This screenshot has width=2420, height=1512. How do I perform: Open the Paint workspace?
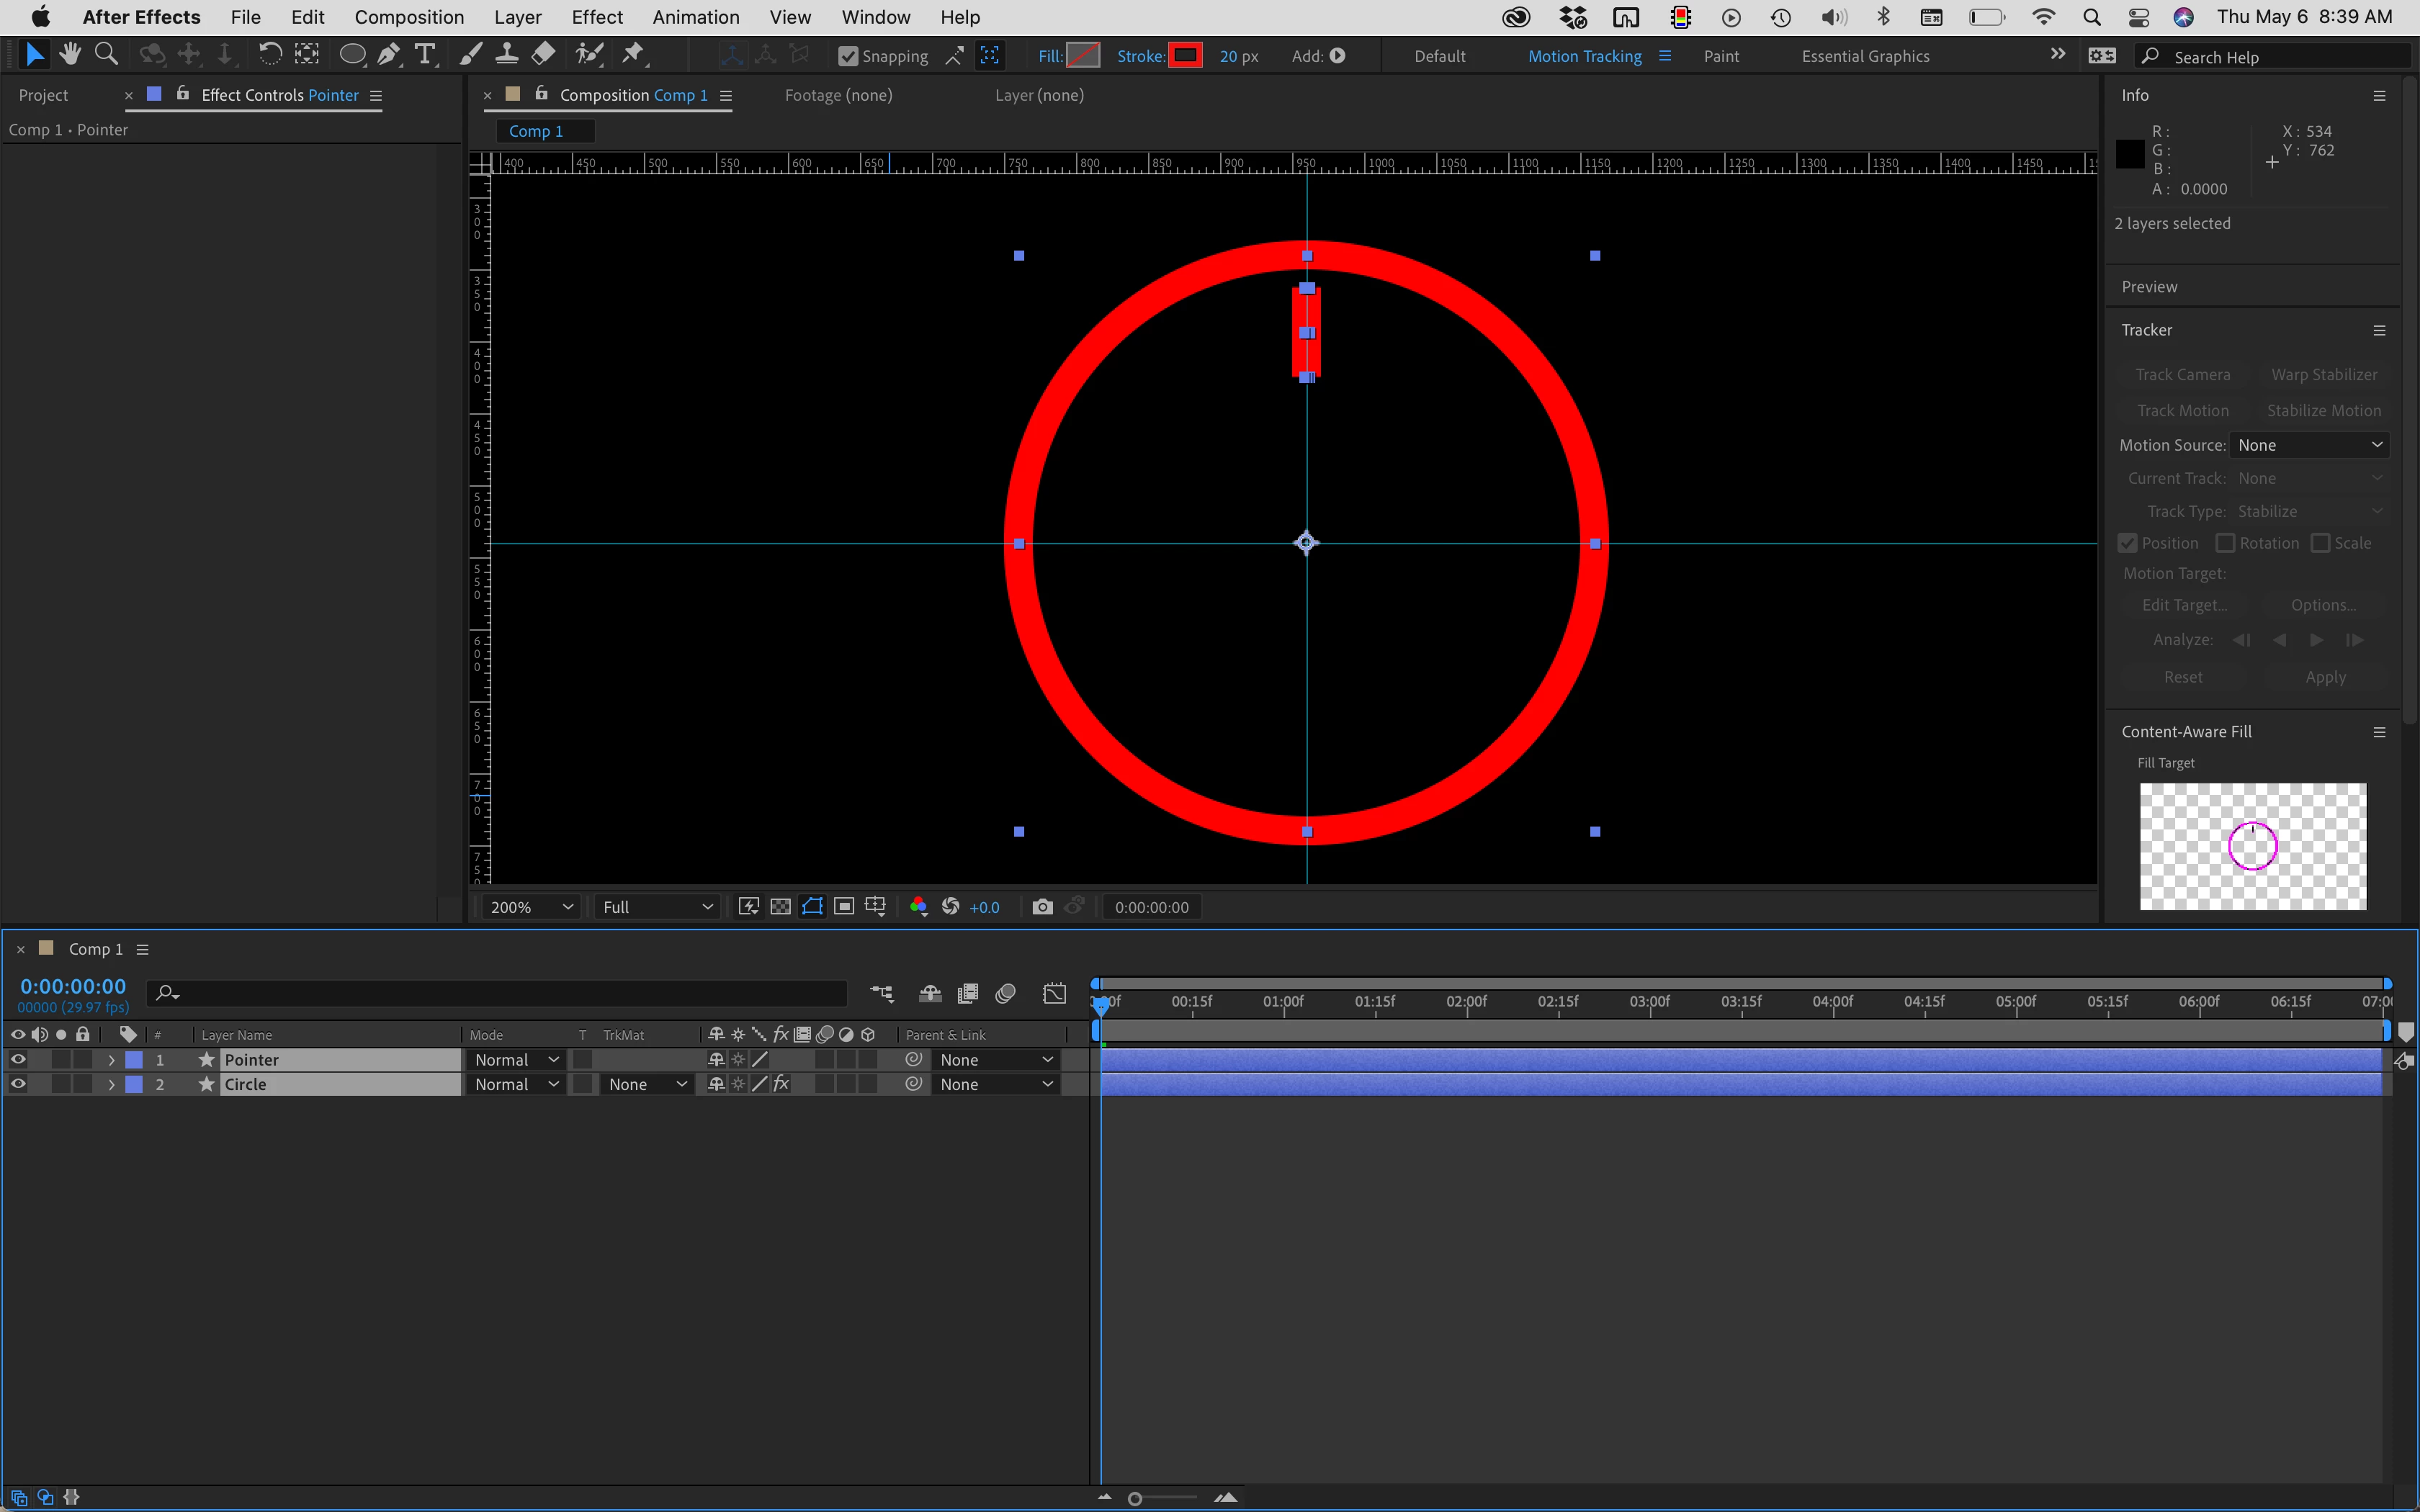coord(1721,57)
